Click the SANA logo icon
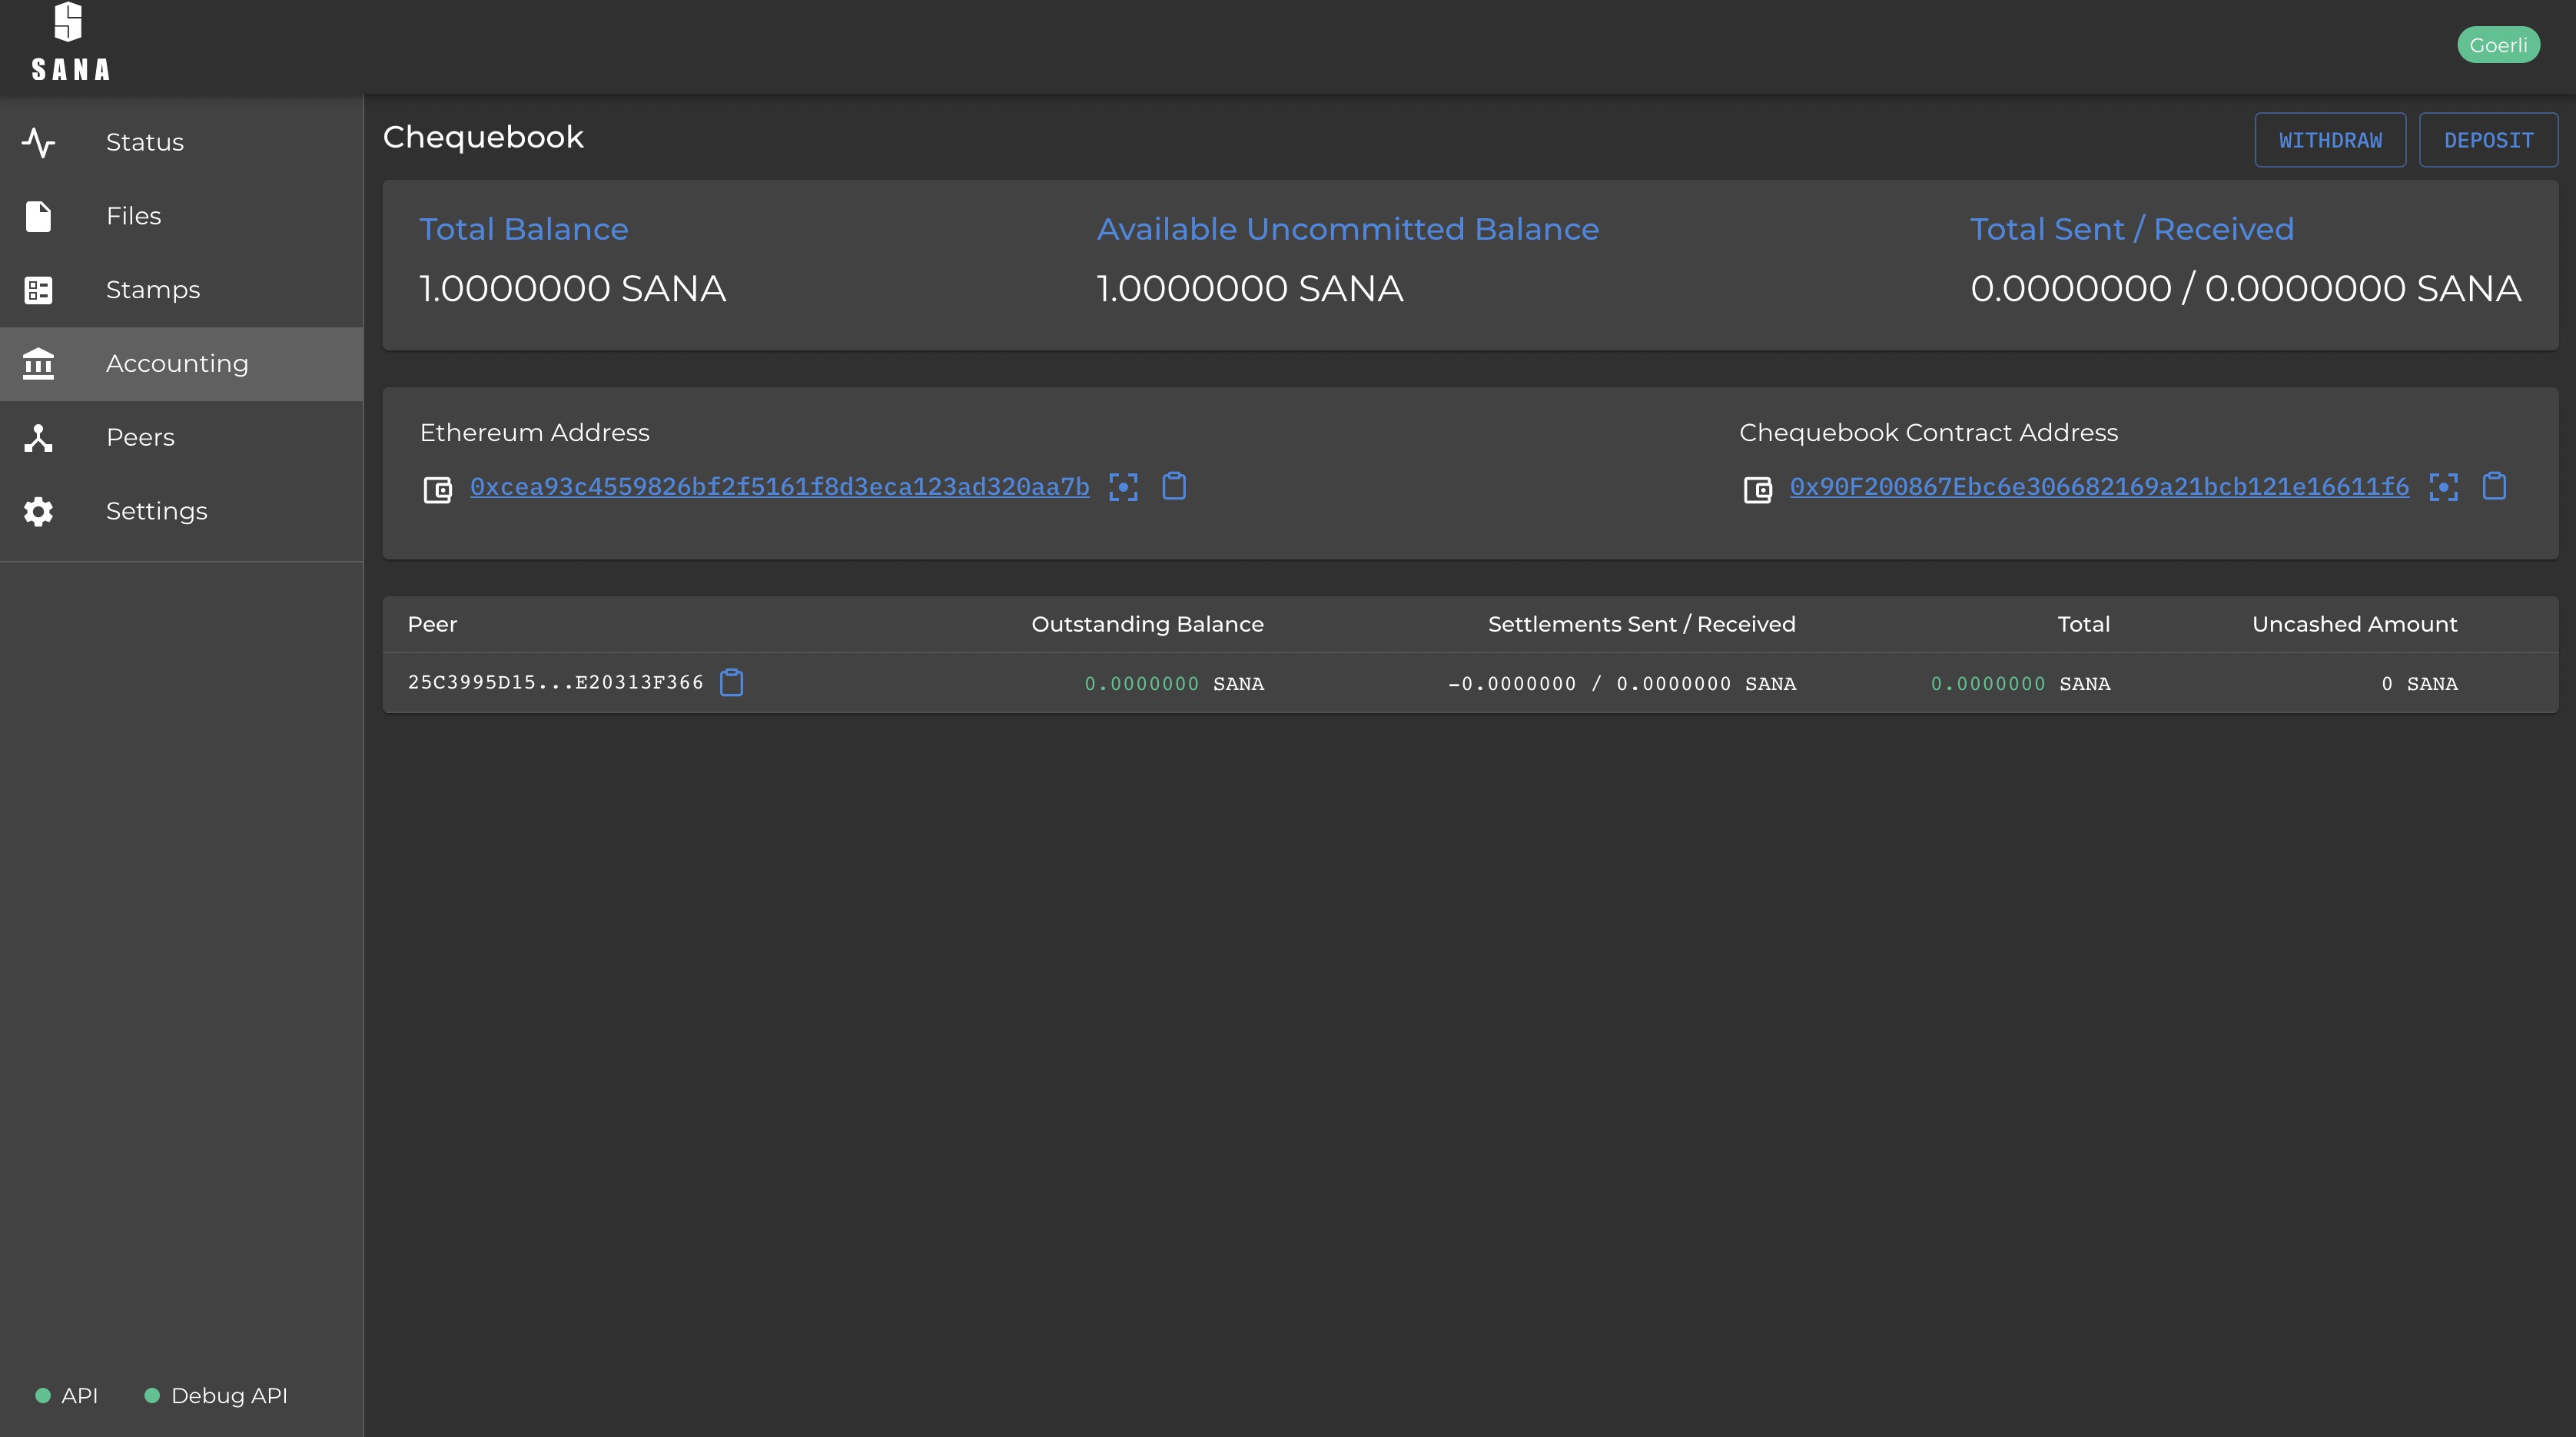Image resolution: width=2576 pixels, height=1437 pixels. (x=68, y=22)
